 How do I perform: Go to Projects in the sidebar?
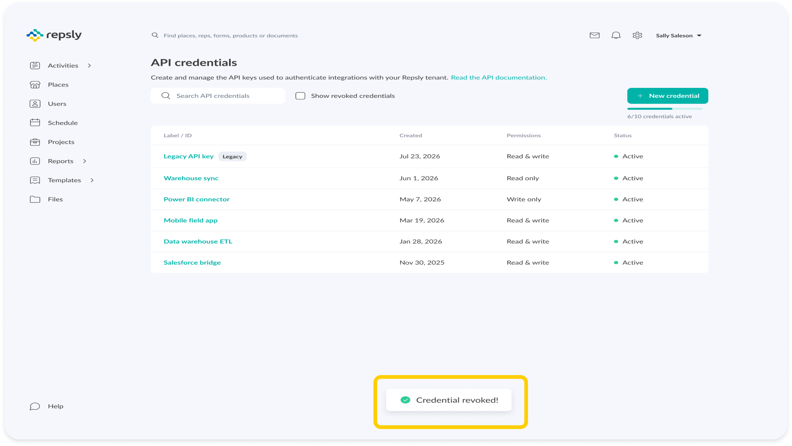(x=61, y=142)
